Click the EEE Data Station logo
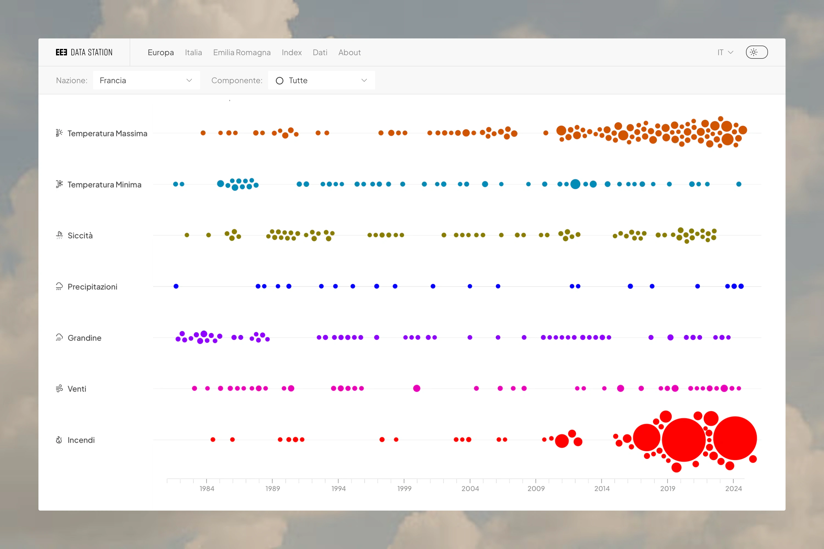 click(84, 52)
